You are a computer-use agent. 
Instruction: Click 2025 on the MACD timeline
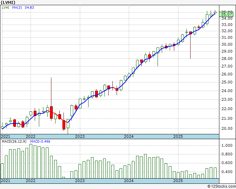pyautogui.click(x=178, y=181)
